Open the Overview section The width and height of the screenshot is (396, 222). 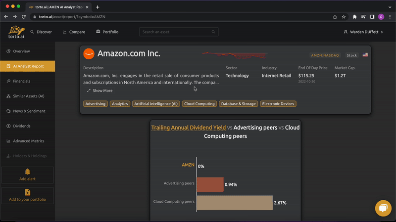click(x=28, y=51)
